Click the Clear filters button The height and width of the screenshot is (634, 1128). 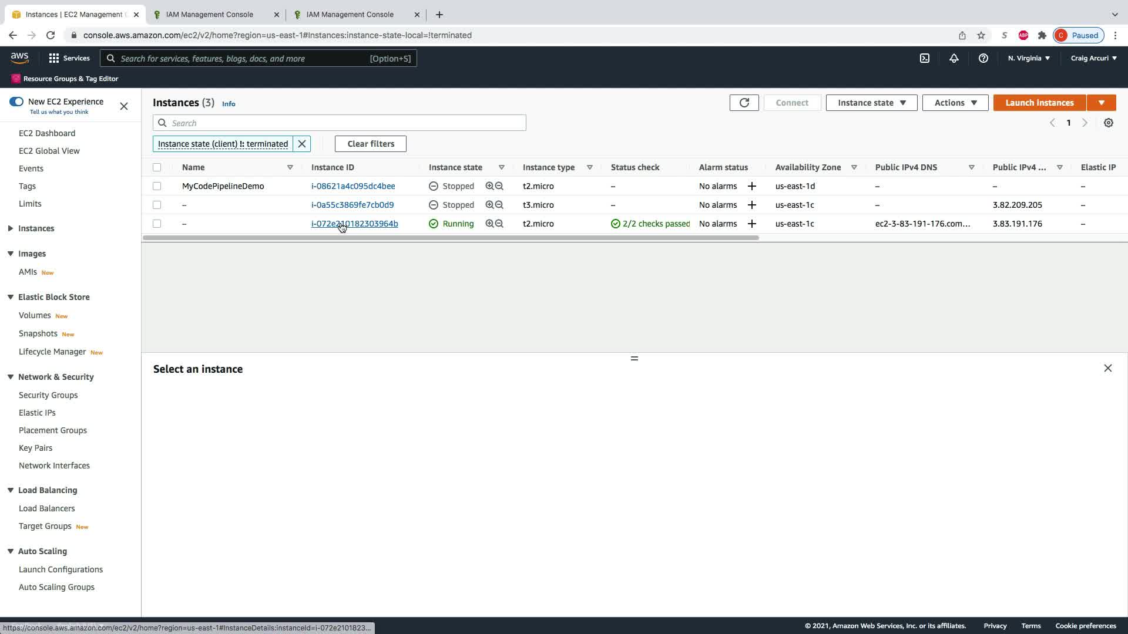tap(370, 144)
